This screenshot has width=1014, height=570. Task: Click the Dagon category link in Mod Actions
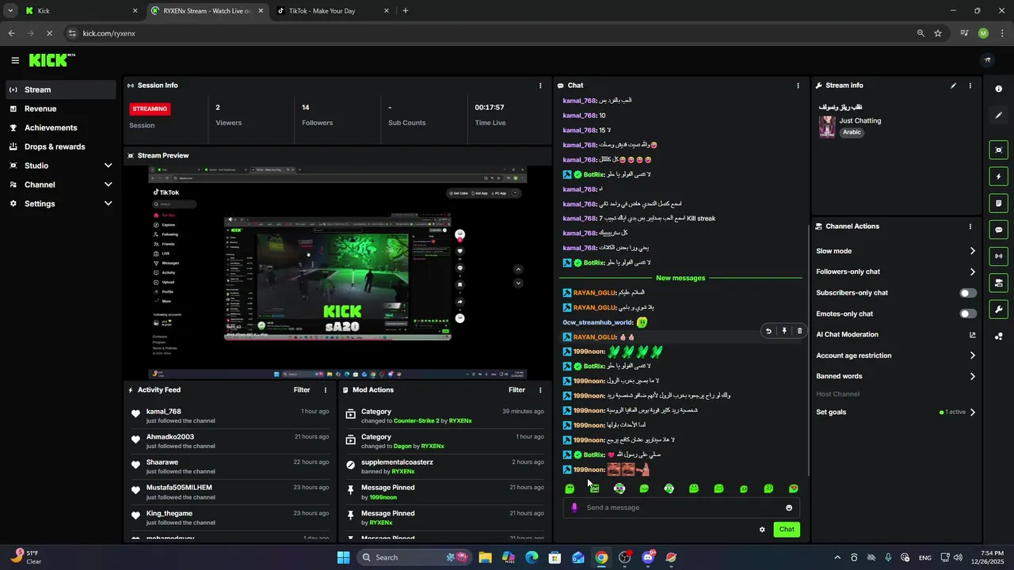pos(403,446)
